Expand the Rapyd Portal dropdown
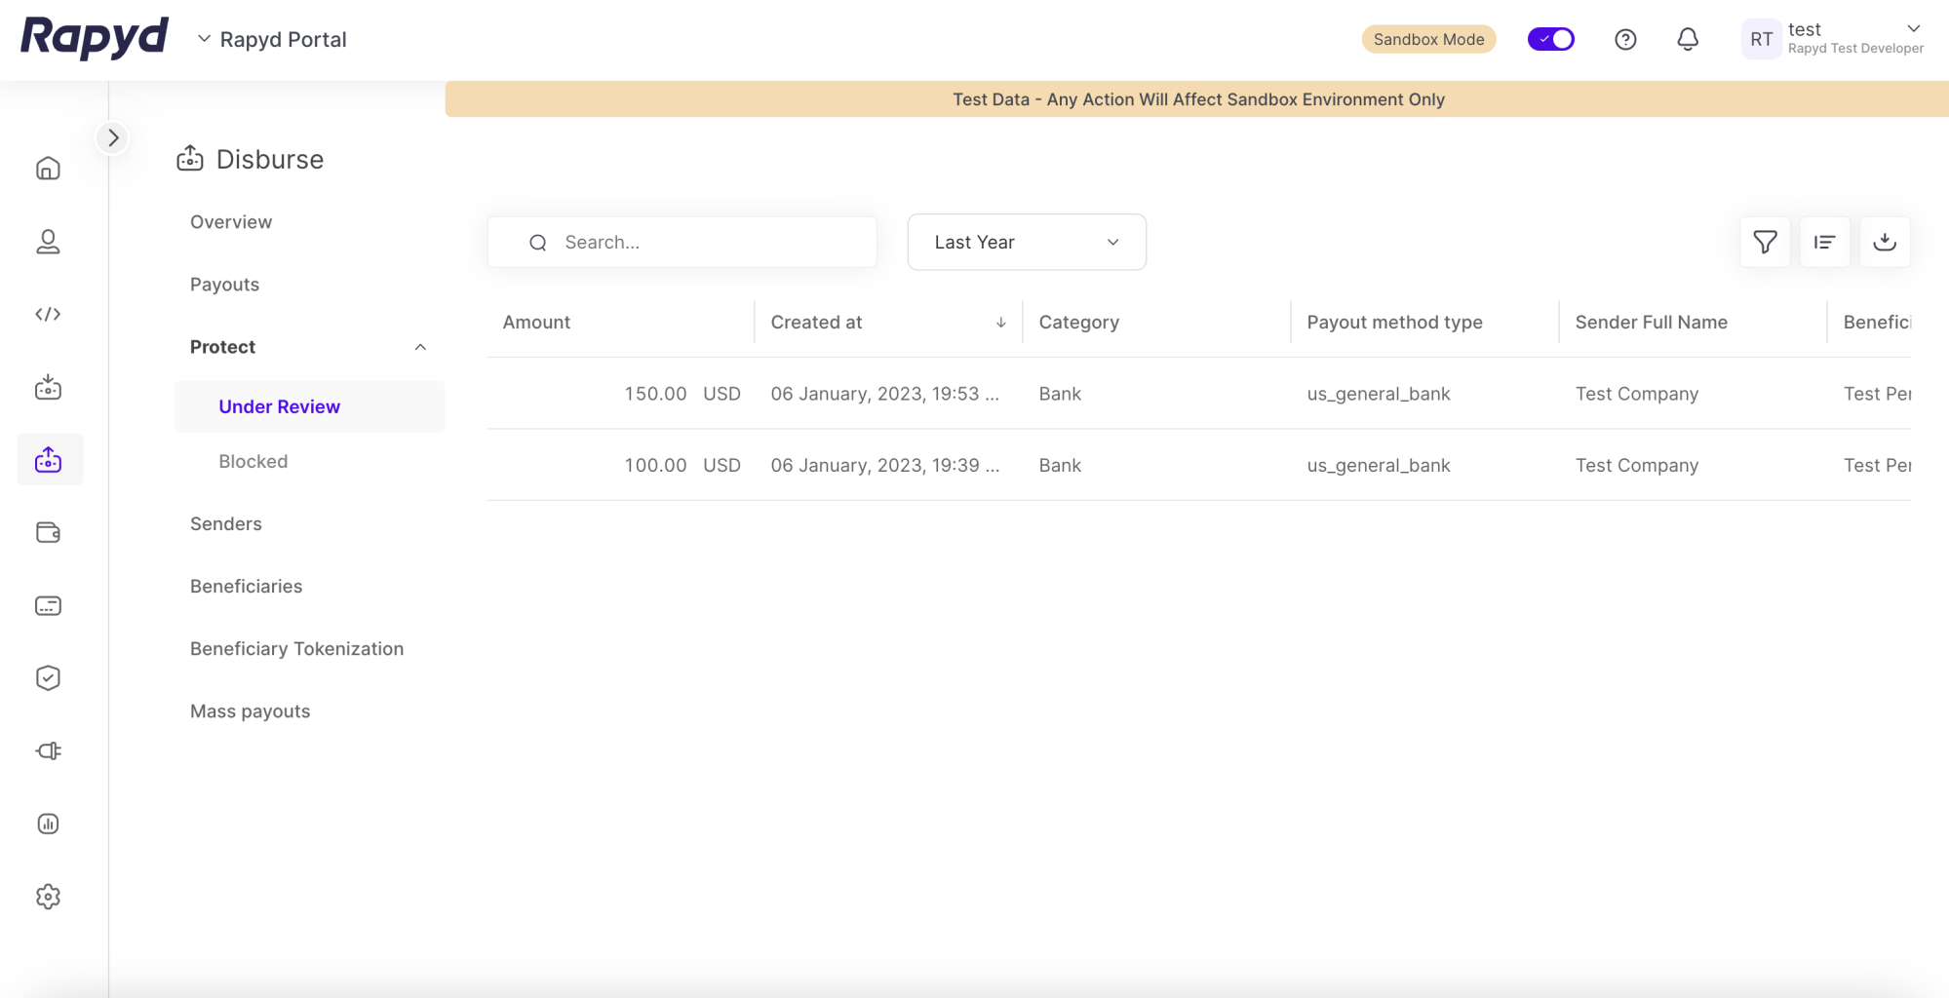The image size is (1949, 998). click(x=272, y=39)
